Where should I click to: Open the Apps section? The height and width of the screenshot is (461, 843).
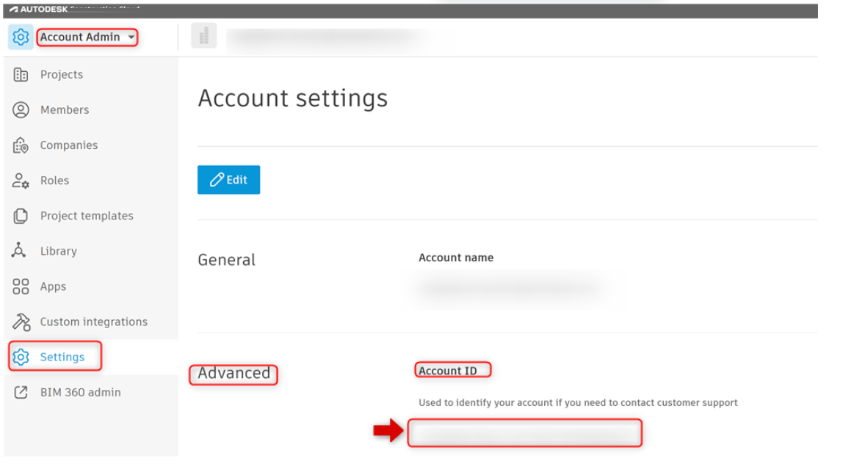tap(53, 286)
